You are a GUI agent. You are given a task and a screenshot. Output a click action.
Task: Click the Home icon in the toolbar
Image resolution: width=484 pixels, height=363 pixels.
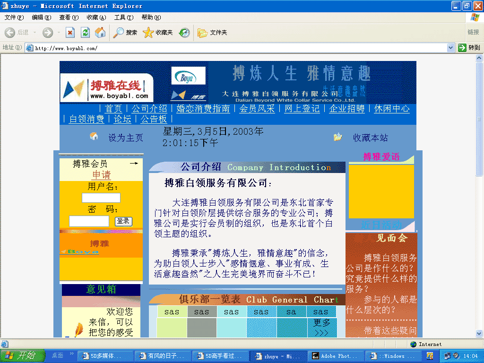click(100, 33)
